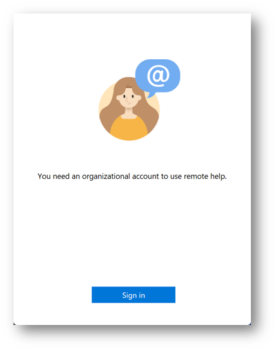Click the avatar's hair parting on forehead

pos(129,86)
